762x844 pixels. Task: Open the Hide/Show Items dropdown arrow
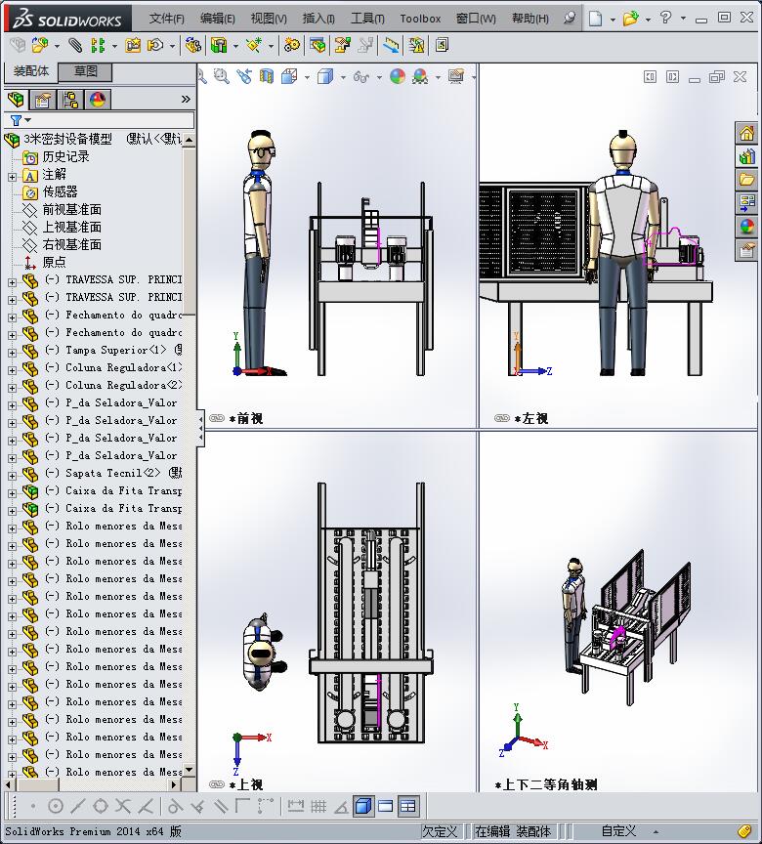click(379, 77)
